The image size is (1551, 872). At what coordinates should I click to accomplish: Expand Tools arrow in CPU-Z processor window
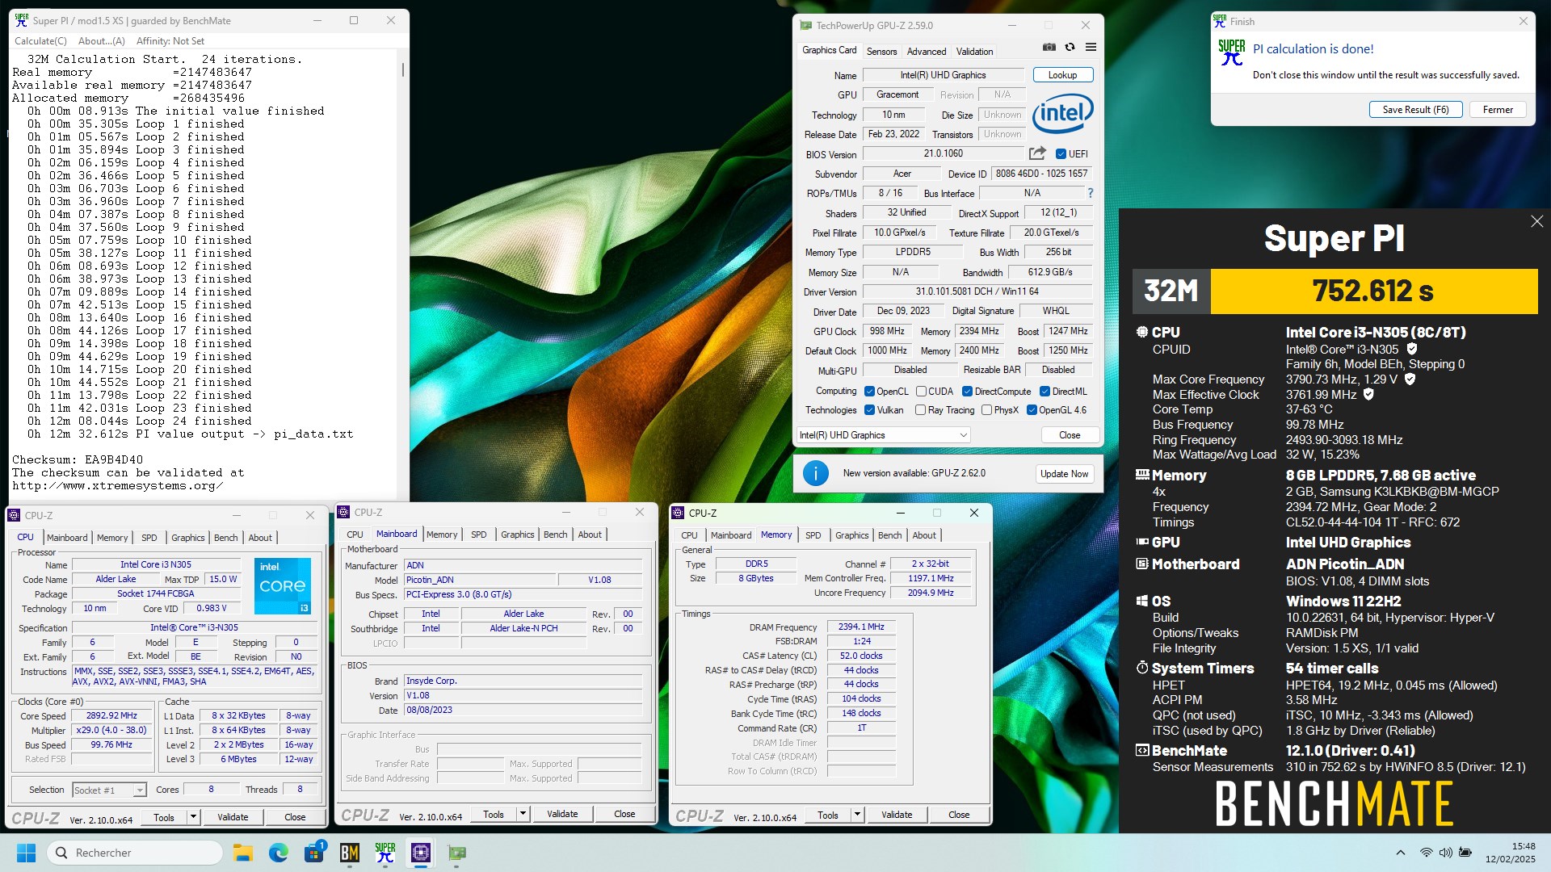pos(193,817)
